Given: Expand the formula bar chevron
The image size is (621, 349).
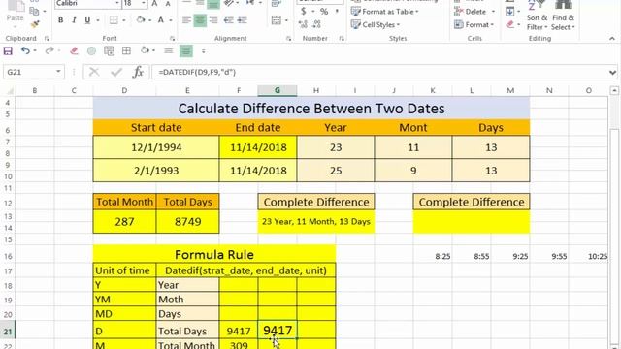Looking at the screenshot, I should (612, 73).
